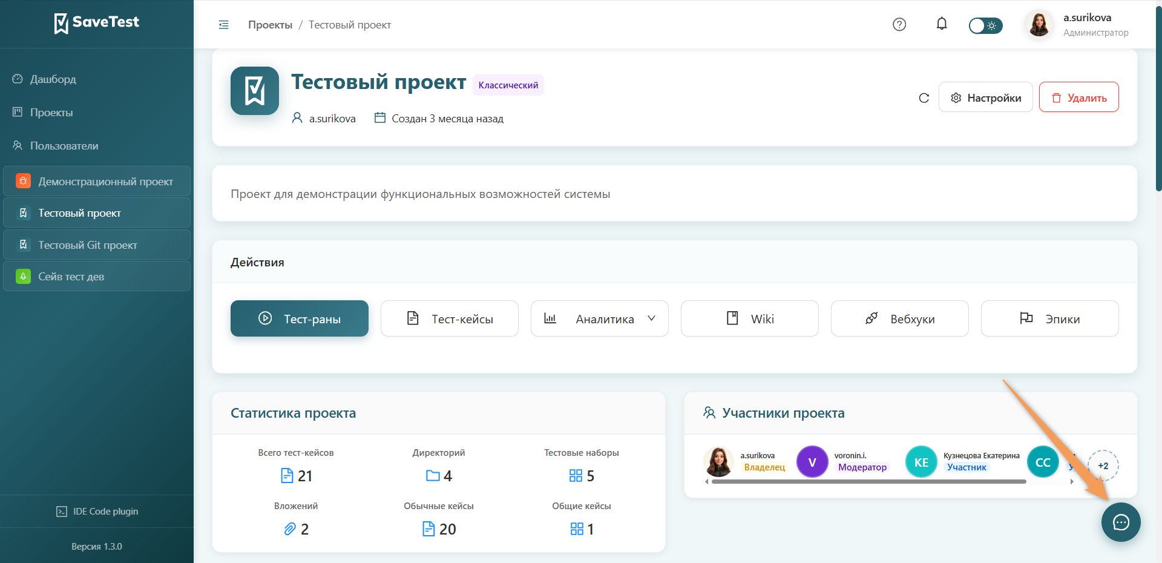
Task: Expand the Аналитика dropdown
Action: pyautogui.click(x=600, y=318)
